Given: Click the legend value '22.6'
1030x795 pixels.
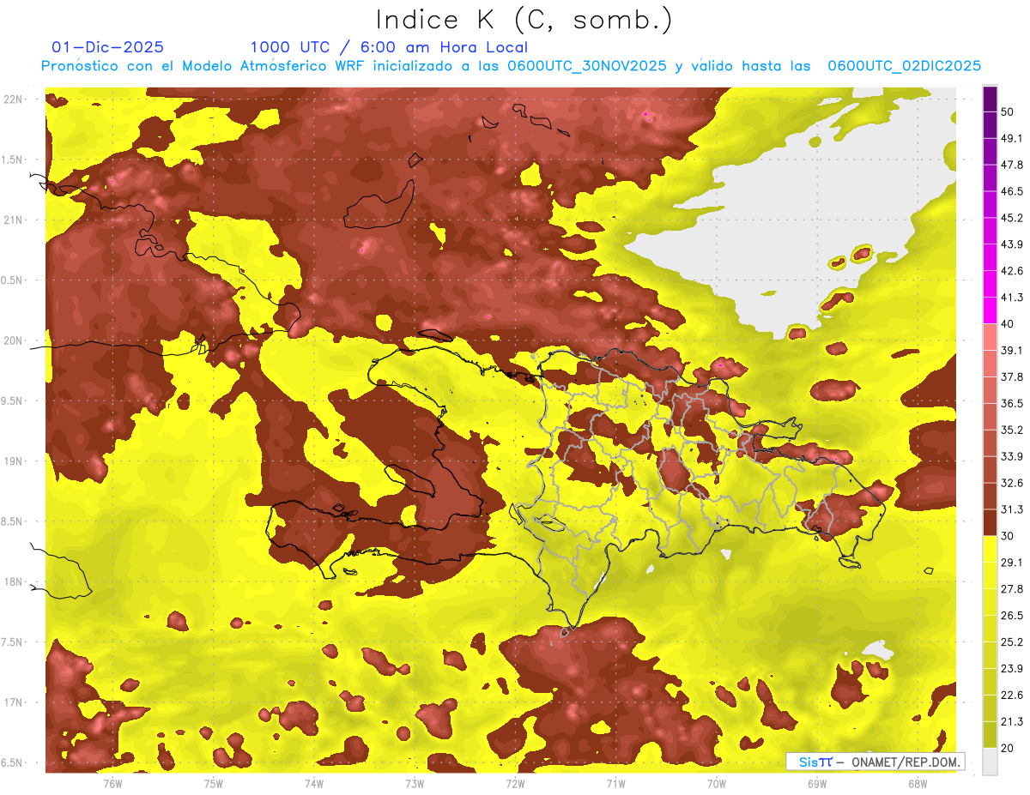Looking at the screenshot, I should click(1012, 696).
